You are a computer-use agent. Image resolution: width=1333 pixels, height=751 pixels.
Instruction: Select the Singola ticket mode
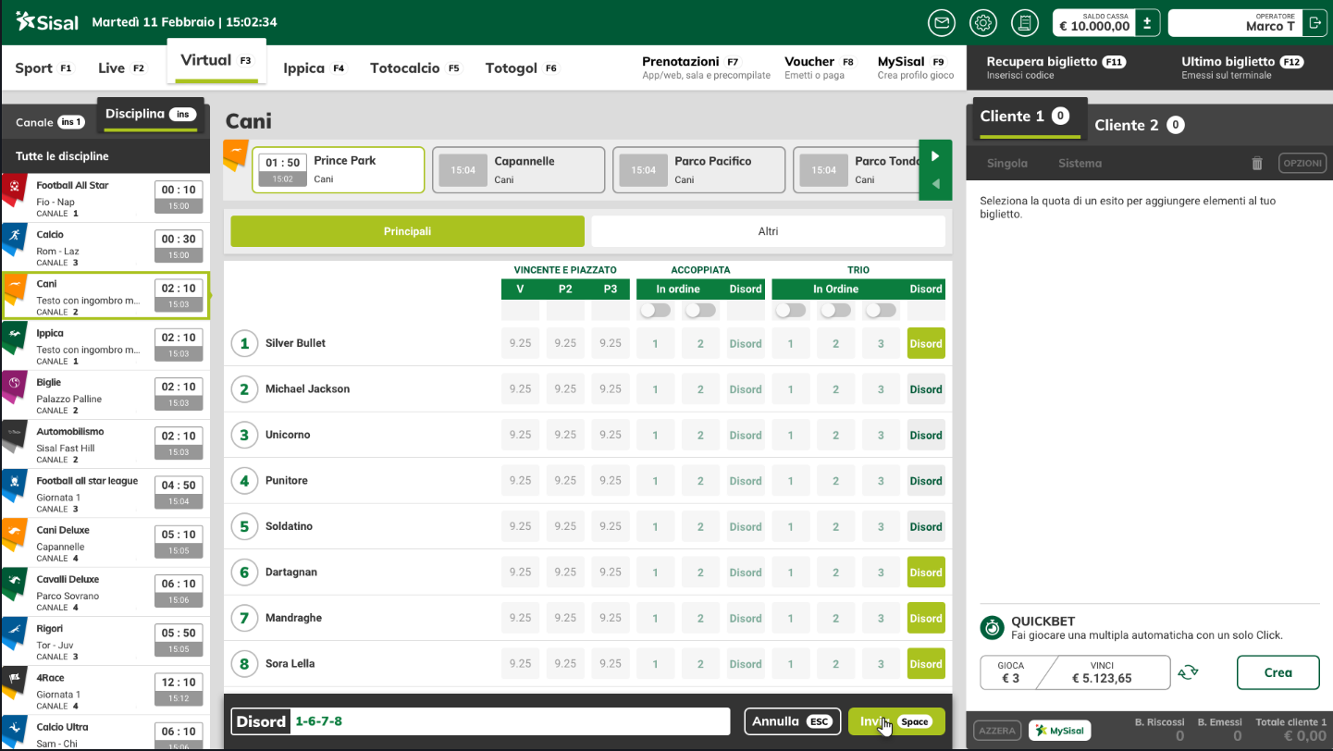coord(1007,164)
